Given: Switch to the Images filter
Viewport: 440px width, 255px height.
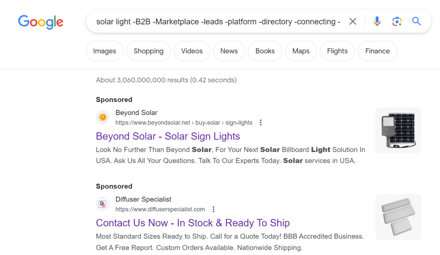Looking at the screenshot, I should pyautogui.click(x=104, y=51).
